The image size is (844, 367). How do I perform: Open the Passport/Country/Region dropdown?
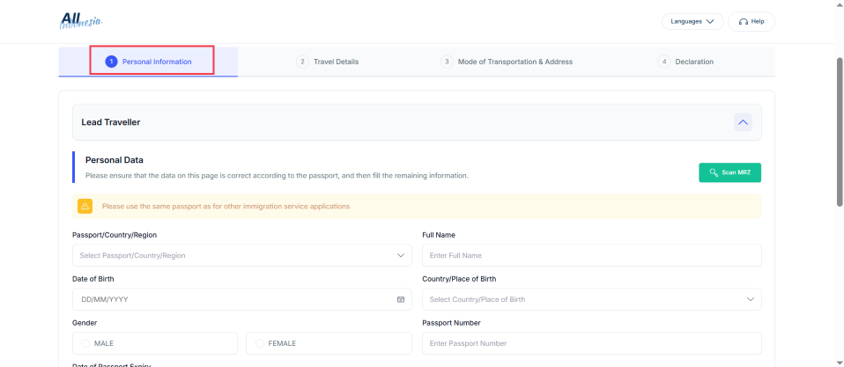pos(242,255)
